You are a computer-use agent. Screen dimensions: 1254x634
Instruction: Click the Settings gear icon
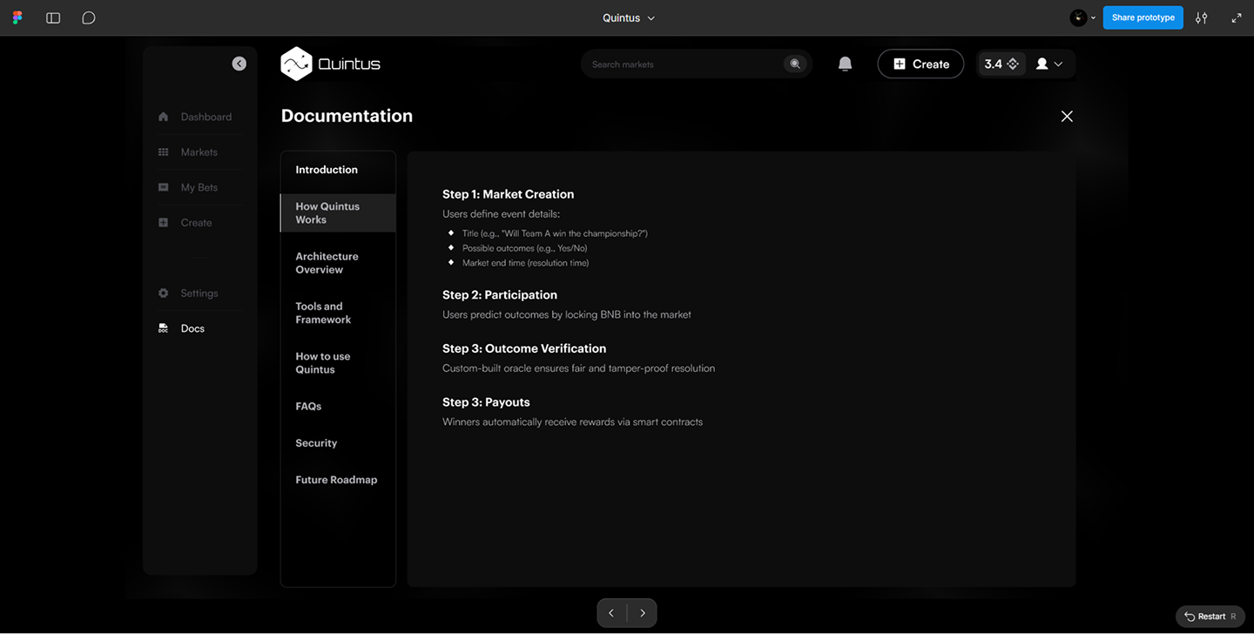pos(163,293)
